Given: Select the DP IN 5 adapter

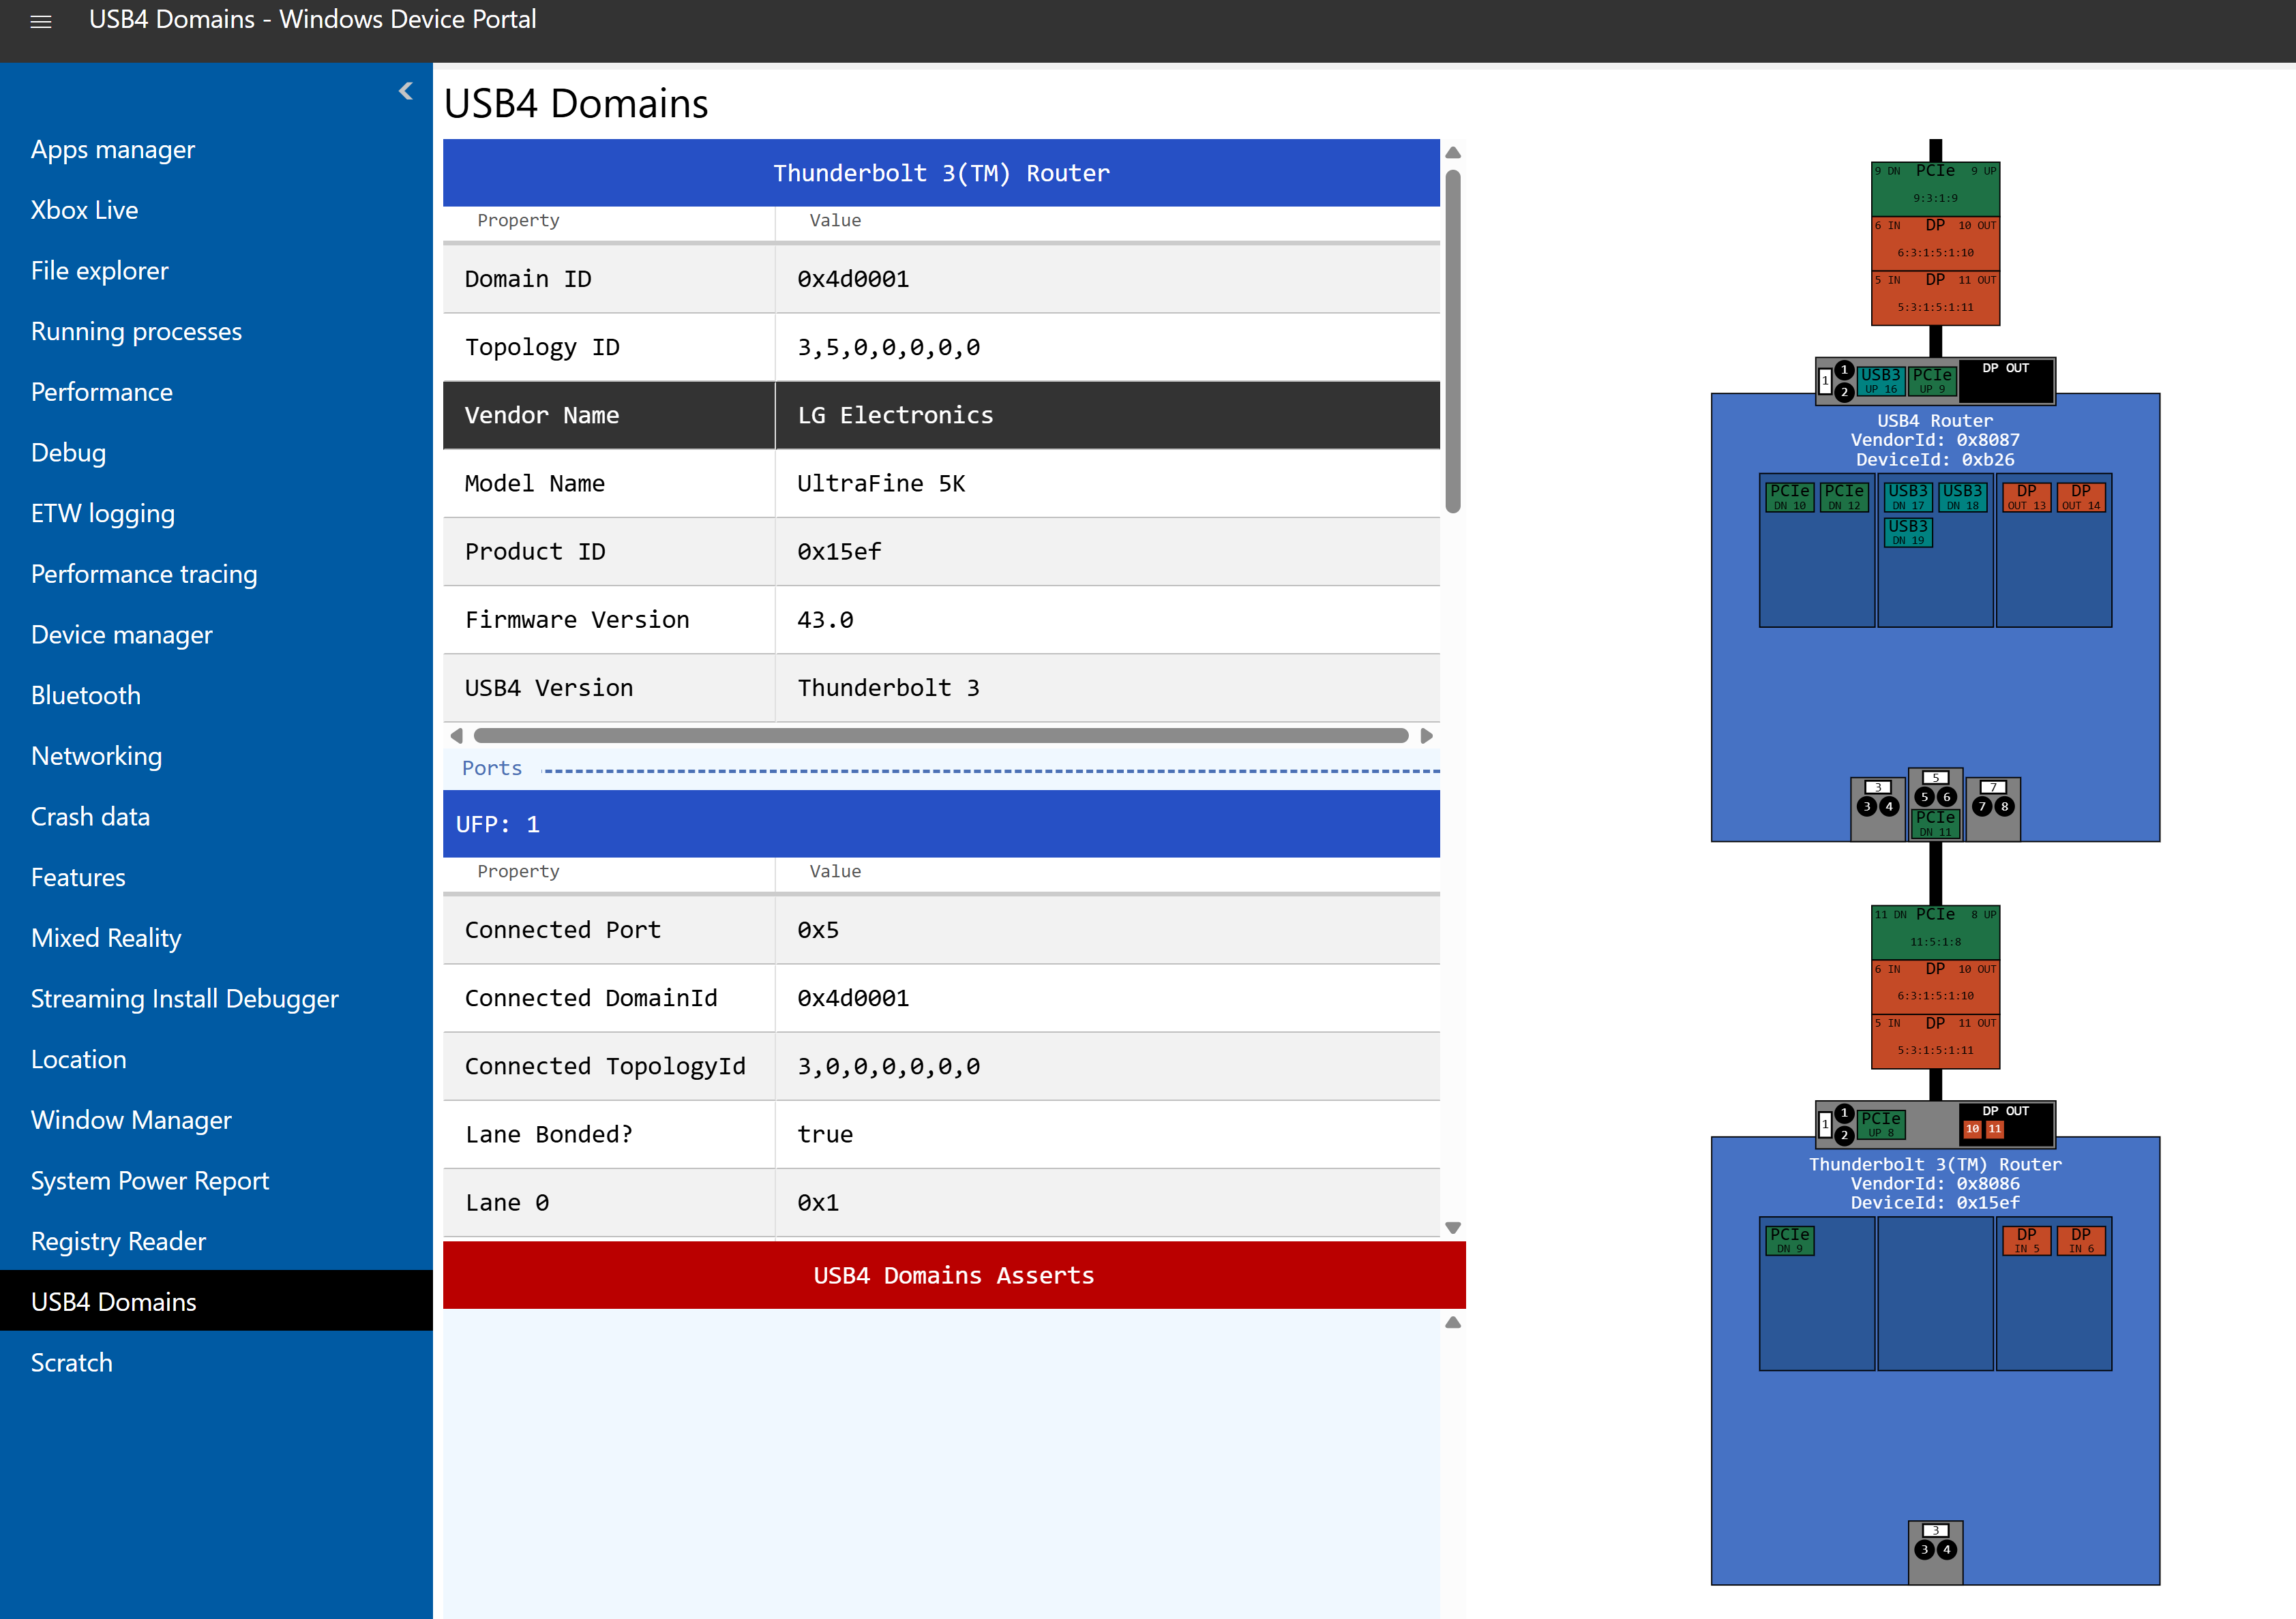Looking at the screenshot, I should (2026, 1240).
